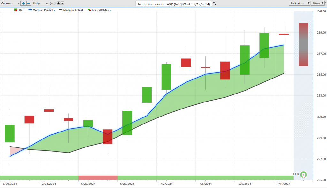Open the Daily interval dropdown
The width and height of the screenshot is (327, 188).
40,3
